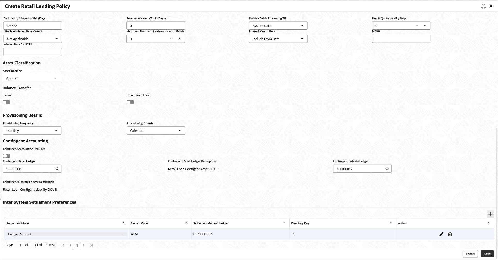Turn on Event Based Fees switch
The width and height of the screenshot is (498, 260).
click(x=130, y=102)
